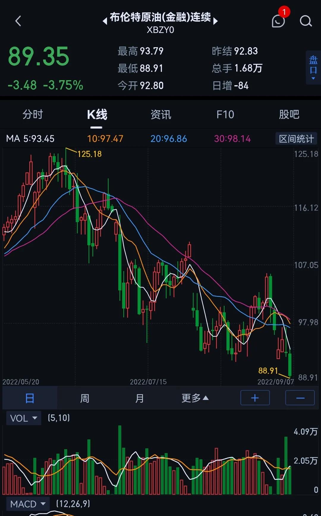Tap the 日增 -84 field

pyautogui.click(x=230, y=86)
